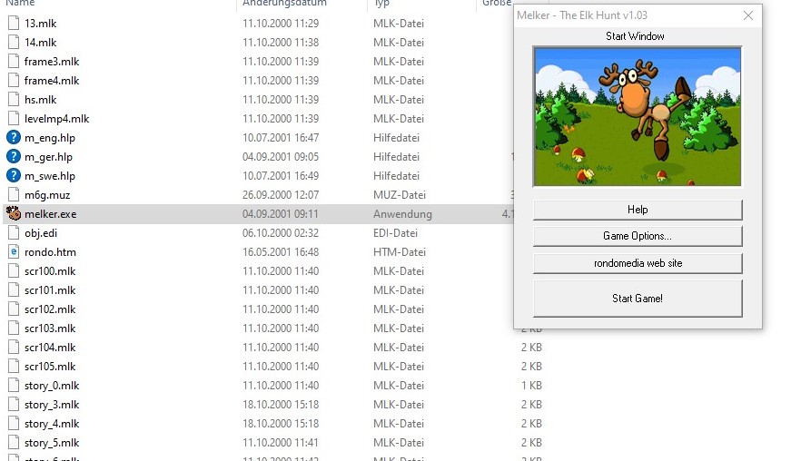Click the m6g.muz file icon
791x461 pixels.
(14, 195)
